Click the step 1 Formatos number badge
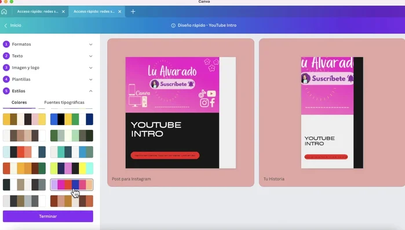405x230 pixels. 6,44
